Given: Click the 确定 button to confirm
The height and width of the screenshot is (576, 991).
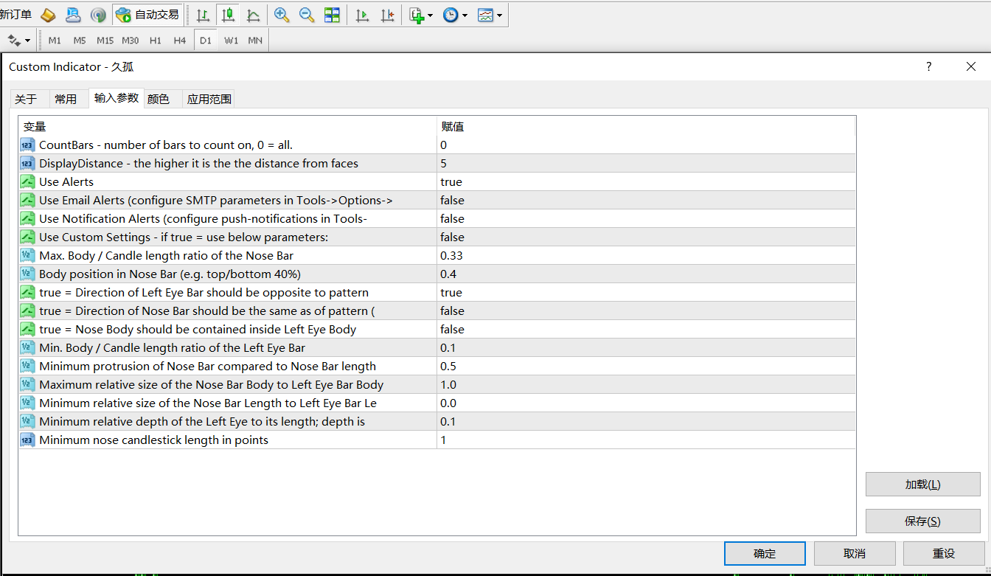Looking at the screenshot, I should click(765, 553).
